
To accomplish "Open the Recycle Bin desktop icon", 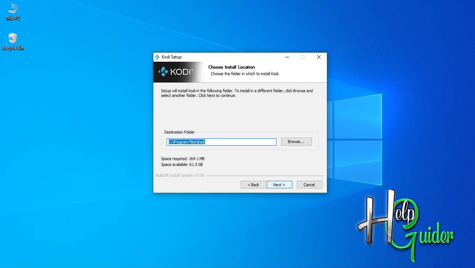I will point(13,42).
